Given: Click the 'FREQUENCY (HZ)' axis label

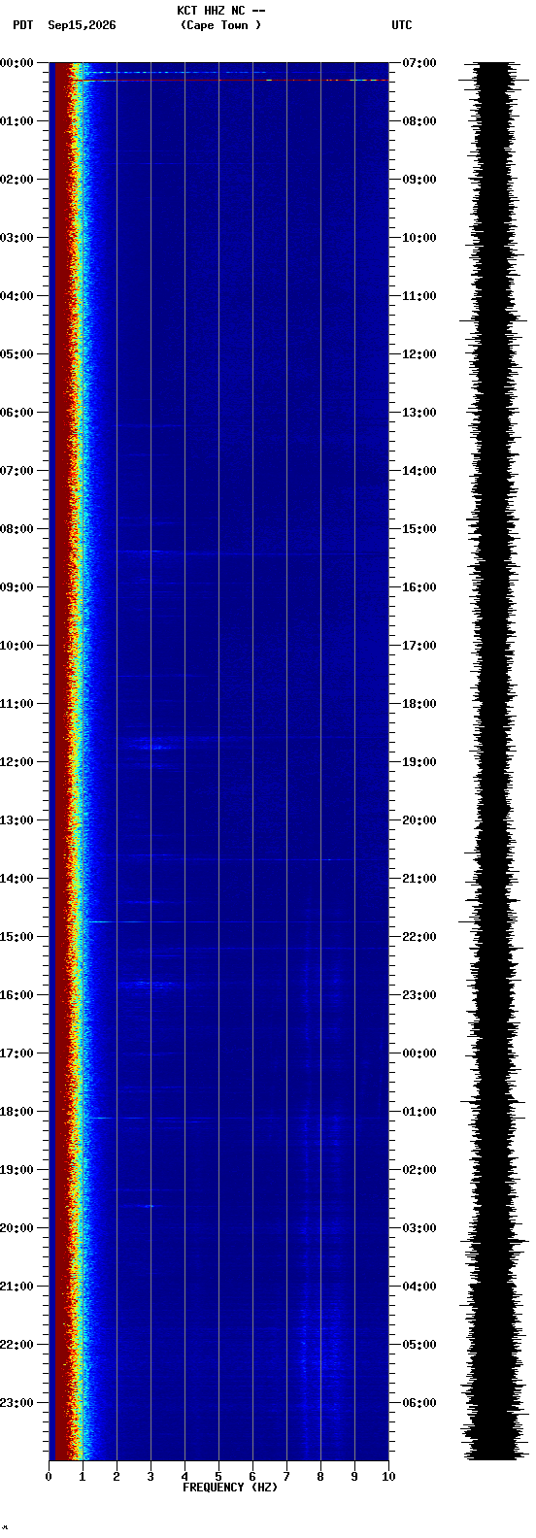Looking at the screenshot, I should 230,1488.
